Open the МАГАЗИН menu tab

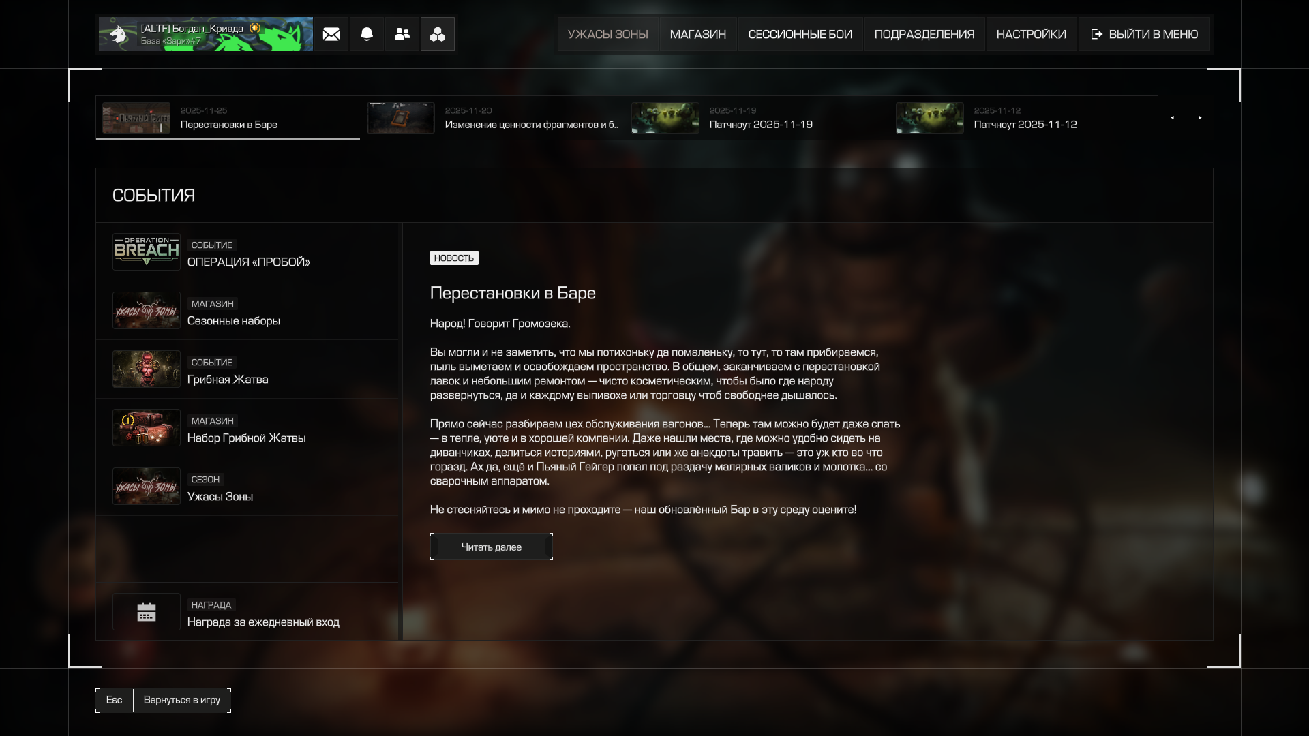point(697,34)
